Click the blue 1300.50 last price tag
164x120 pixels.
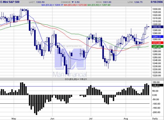[x=157, y=27]
